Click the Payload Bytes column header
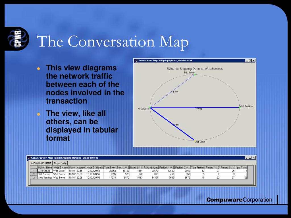291x218 pixels. (x=151, y=167)
